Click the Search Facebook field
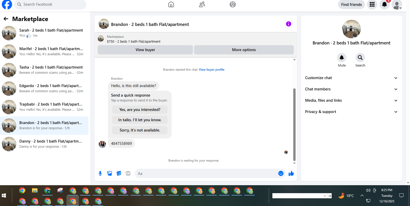The height and width of the screenshot is (206, 410). (50, 4)
